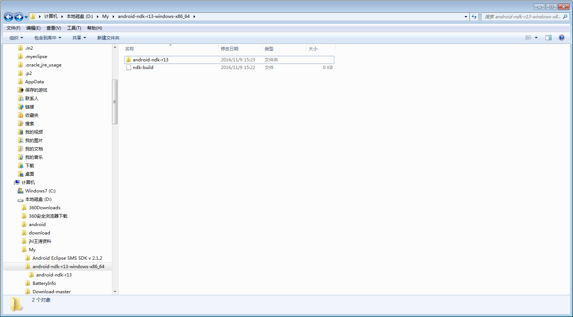Expand the arrow after My in breadcrumb
This screenshot has width=573, height=317.
114,16
